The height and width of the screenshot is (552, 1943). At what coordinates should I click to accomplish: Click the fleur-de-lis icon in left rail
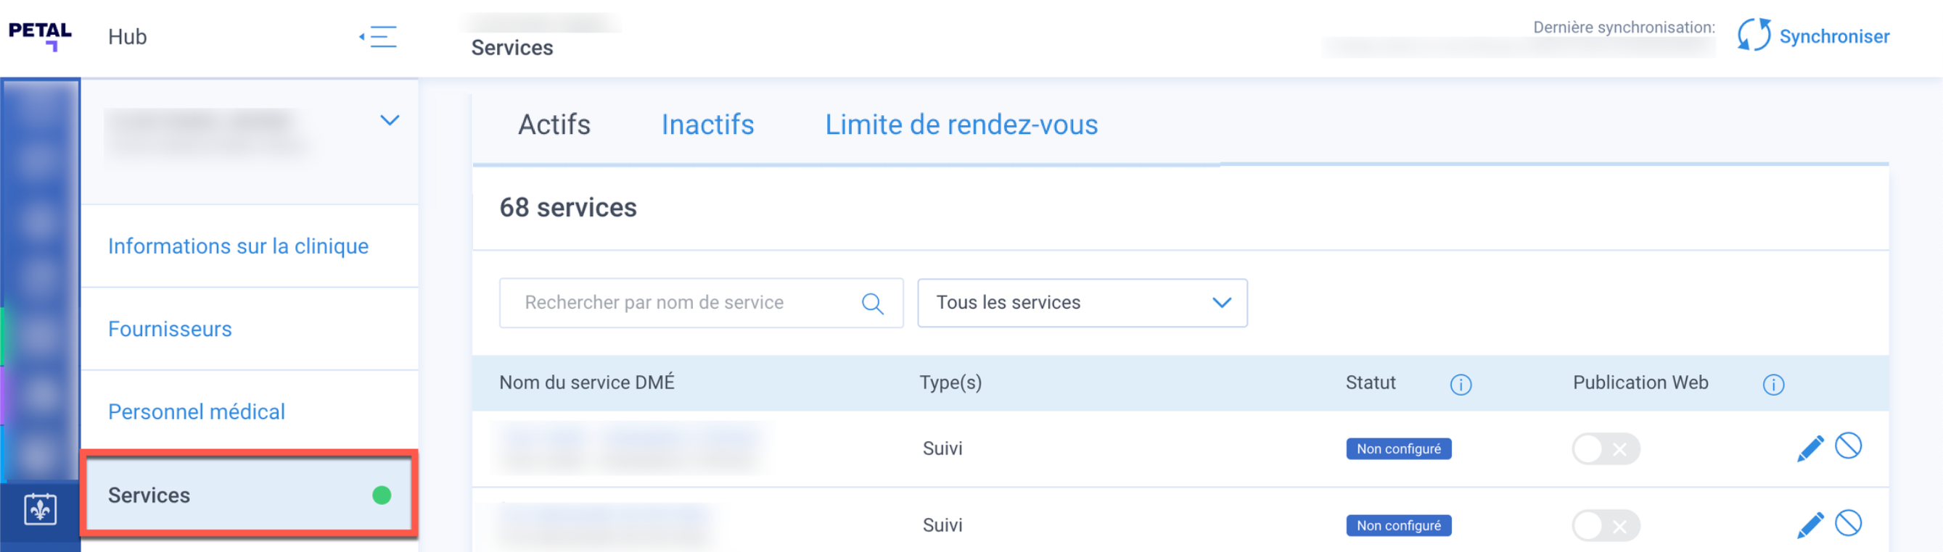point(40,510)
